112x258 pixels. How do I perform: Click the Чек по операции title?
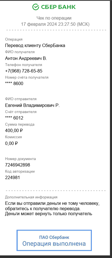tap(54, 18)
